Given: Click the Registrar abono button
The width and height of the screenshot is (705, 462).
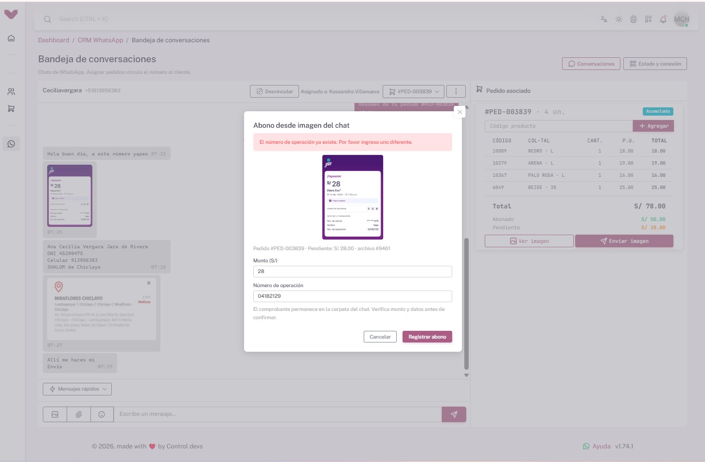Looking at the screenshot, I should (x=427, y=337).
